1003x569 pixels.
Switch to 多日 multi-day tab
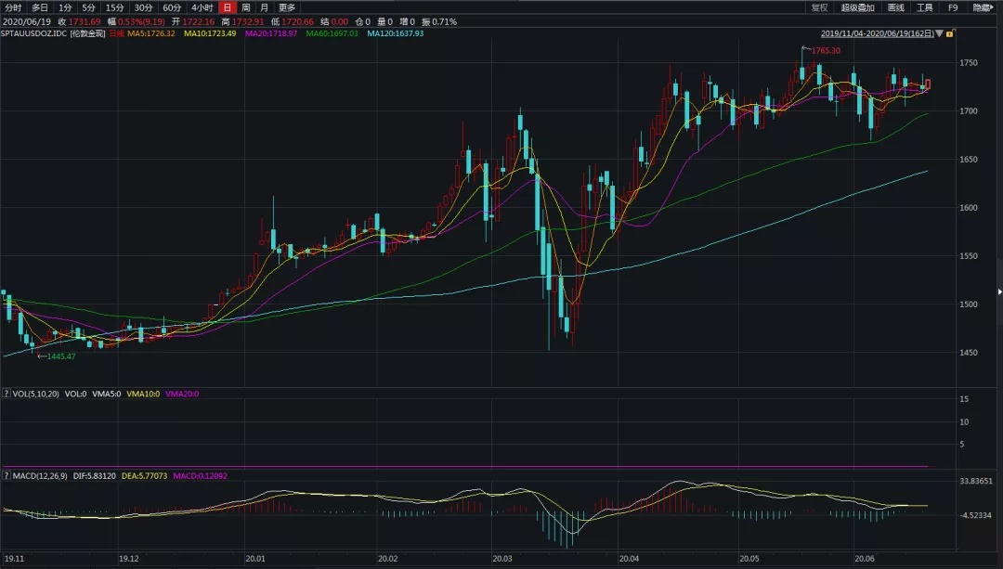click(40, 7)
